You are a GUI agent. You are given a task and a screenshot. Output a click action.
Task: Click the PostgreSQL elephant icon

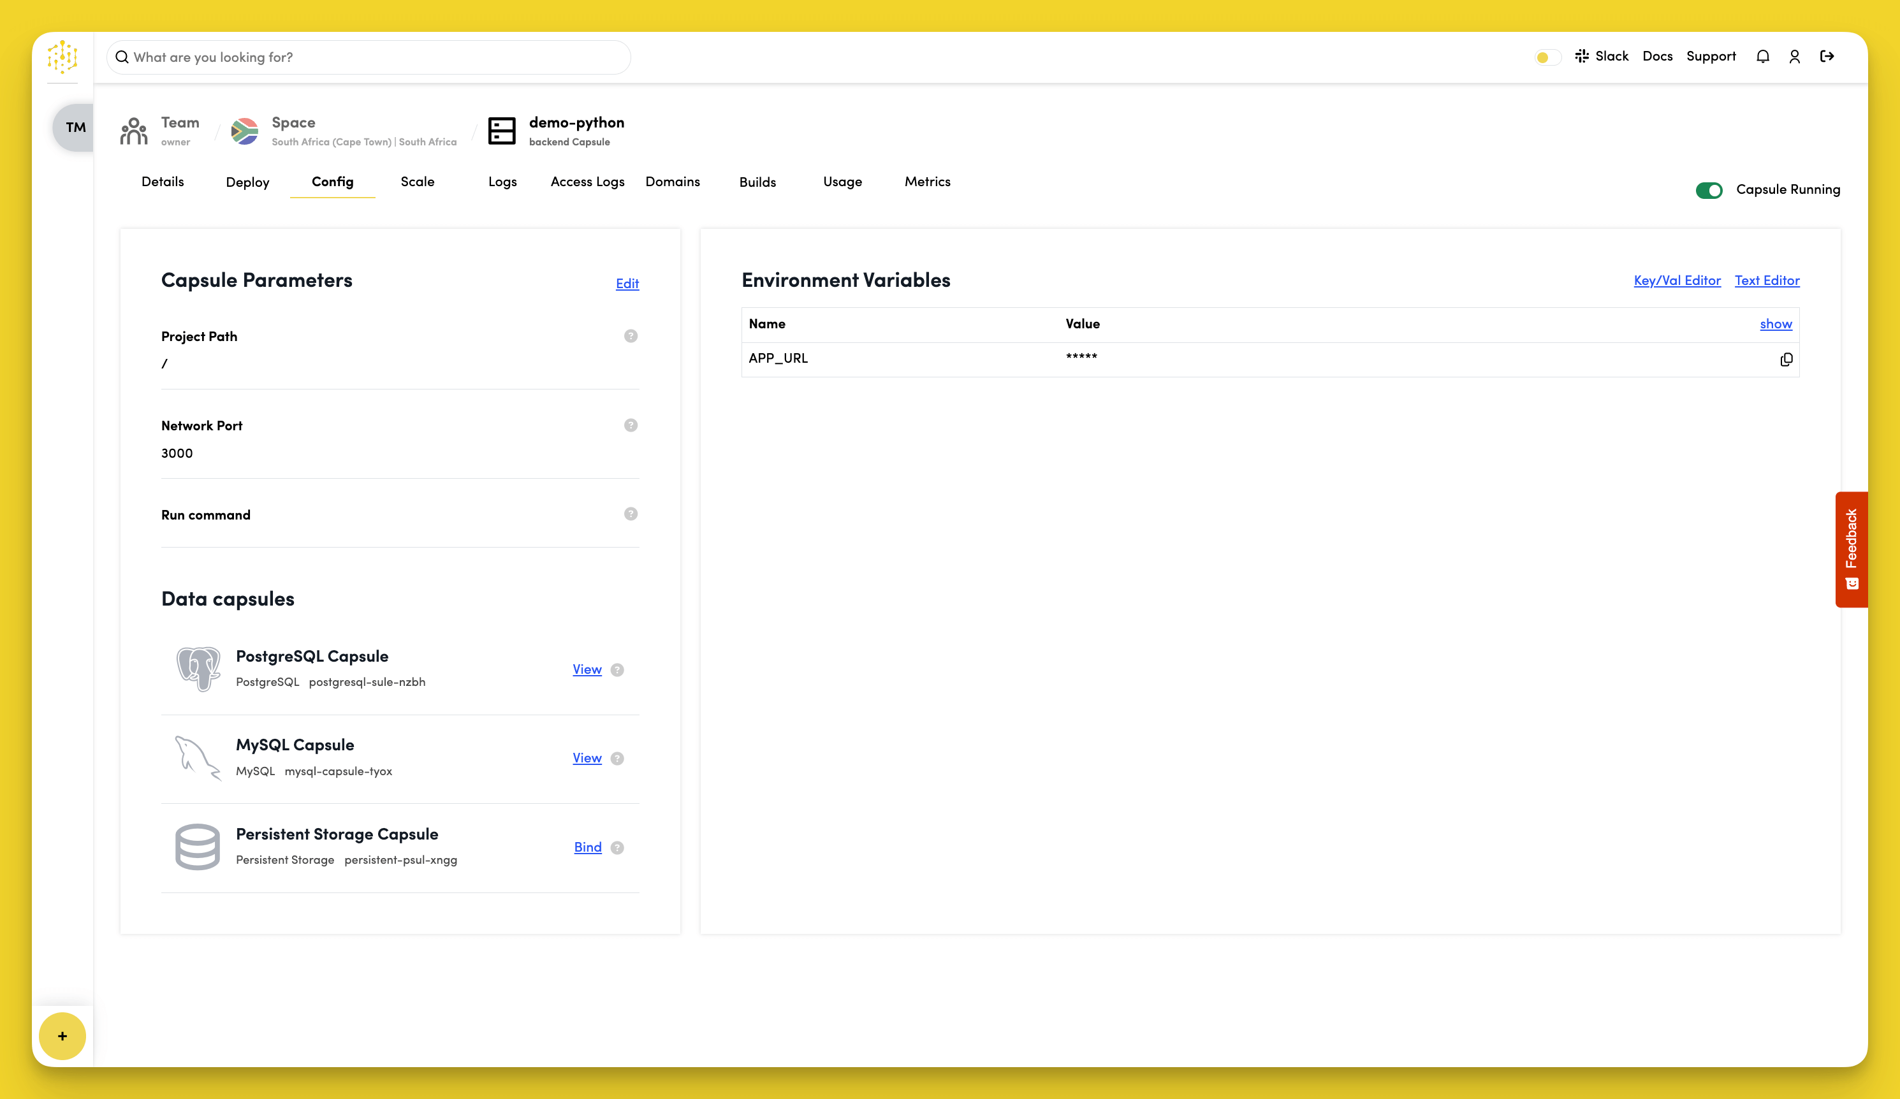(x=198, y=669)
